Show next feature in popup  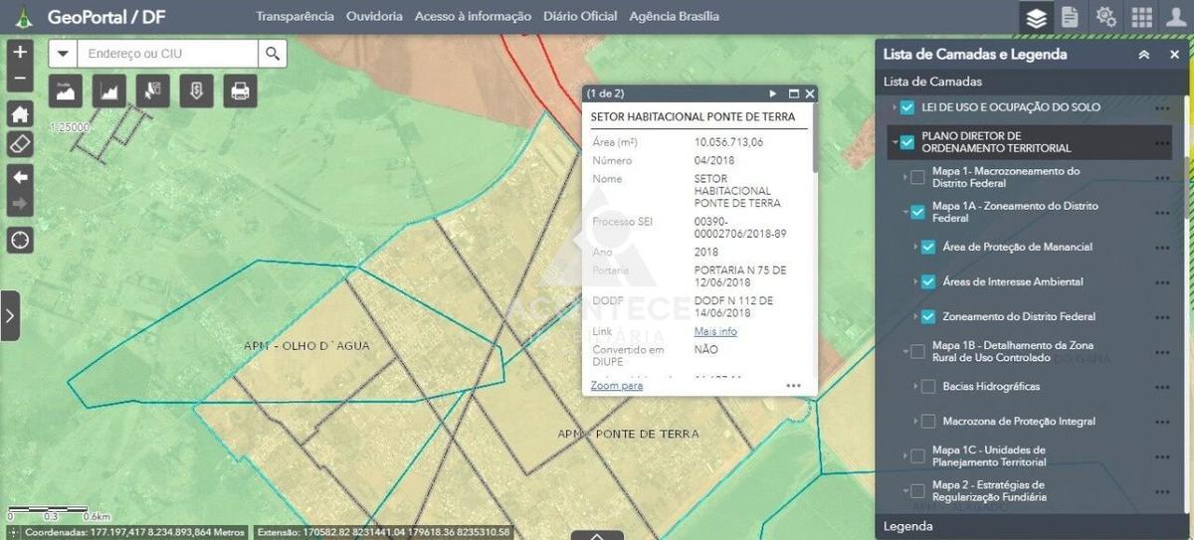(x=773, y=93)
